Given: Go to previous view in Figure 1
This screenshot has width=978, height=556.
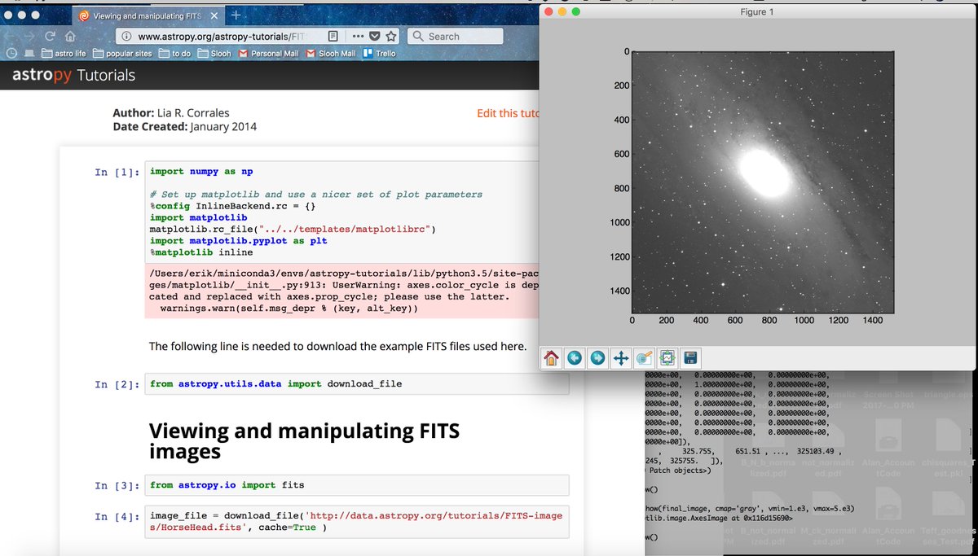Looking at the screenshot, I should [x=575, y=358].
